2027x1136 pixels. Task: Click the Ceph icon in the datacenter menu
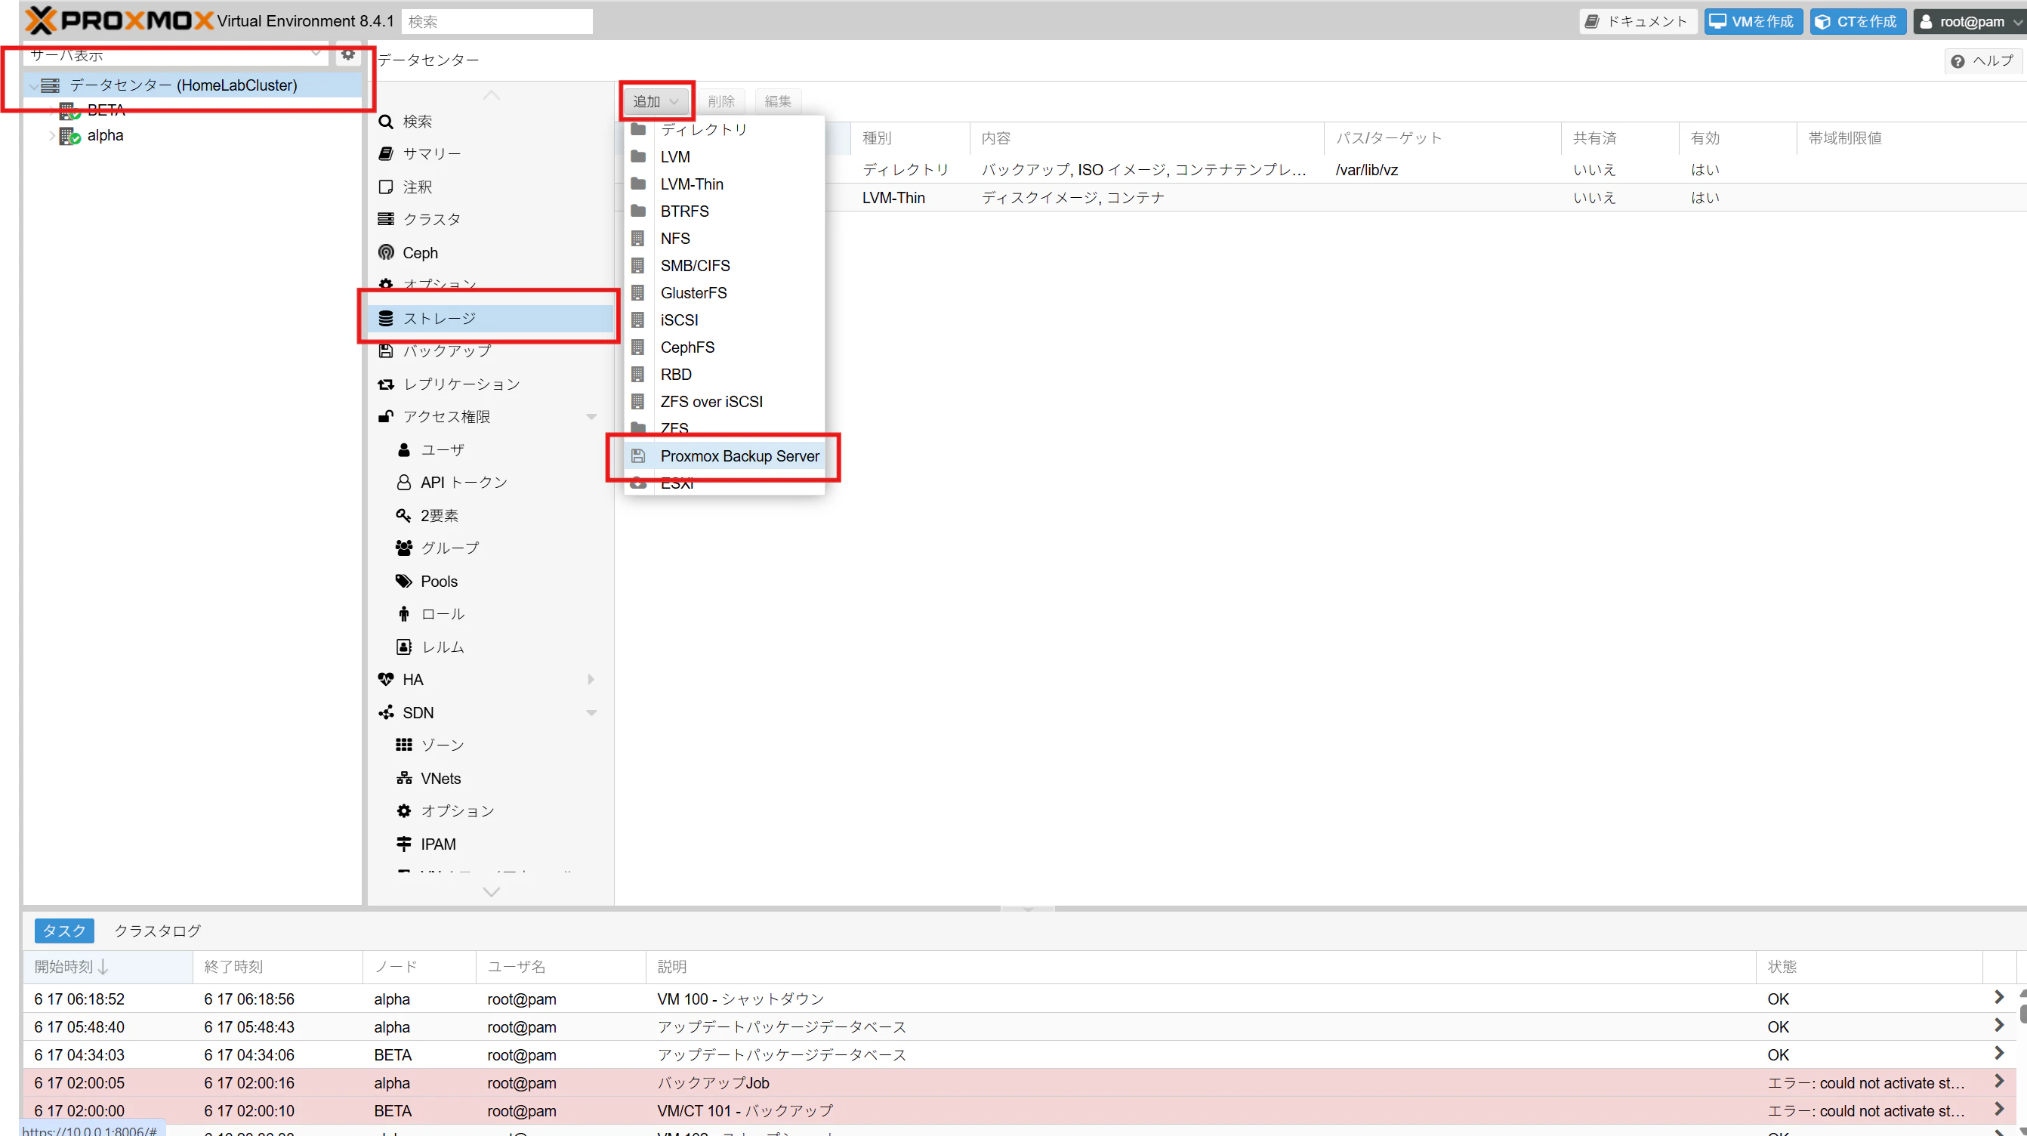[387, 253]
